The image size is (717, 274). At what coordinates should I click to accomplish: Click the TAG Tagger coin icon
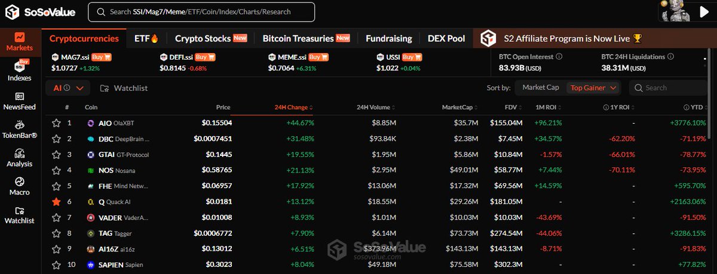pos(91,233)
